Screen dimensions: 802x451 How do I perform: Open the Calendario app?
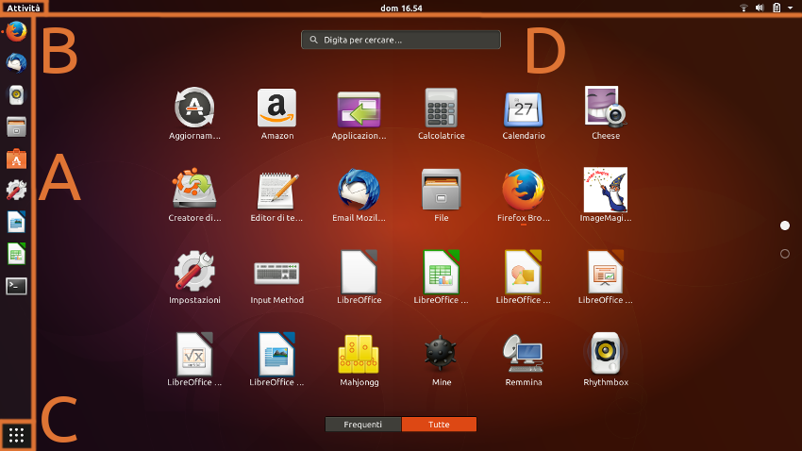[523, 109]
